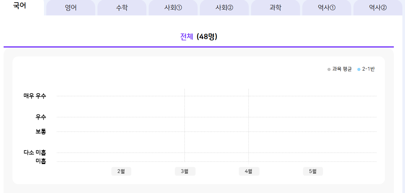405x193 pixels.
Task: Click the 전체 (48명) heading
Action: [199, 37]
